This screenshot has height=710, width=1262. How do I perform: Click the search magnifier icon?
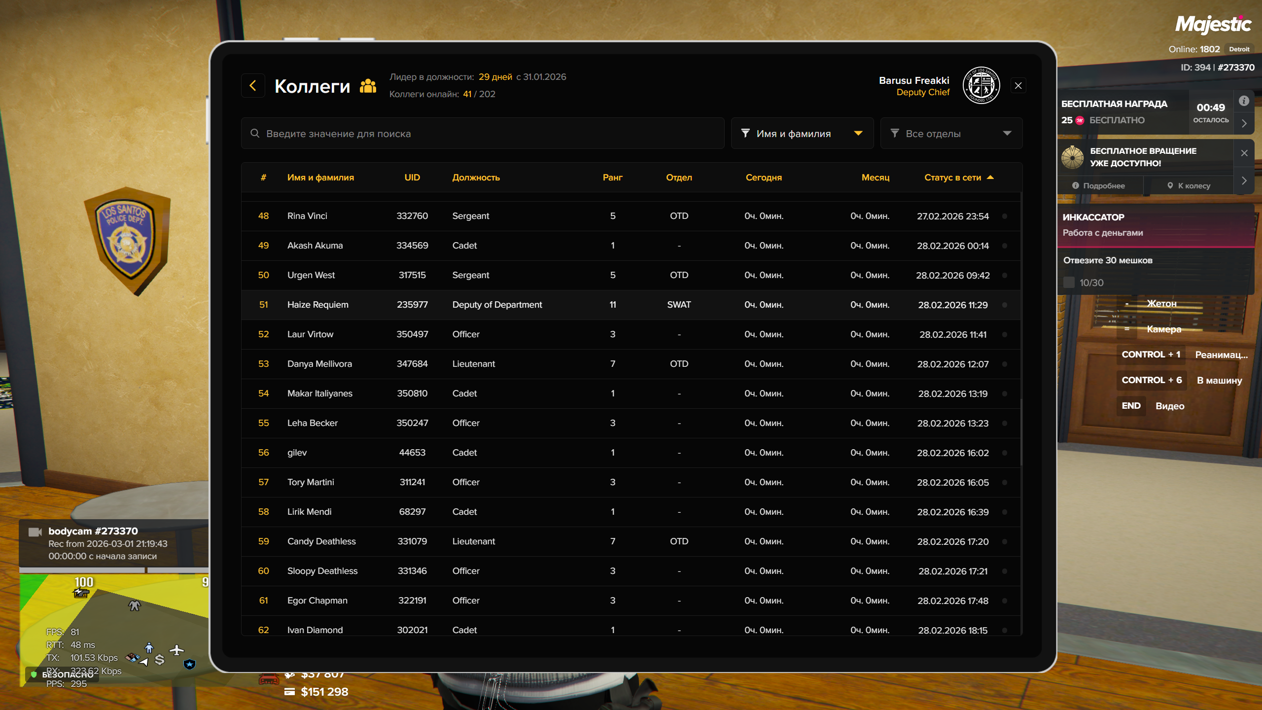click(x=255, y=133)
